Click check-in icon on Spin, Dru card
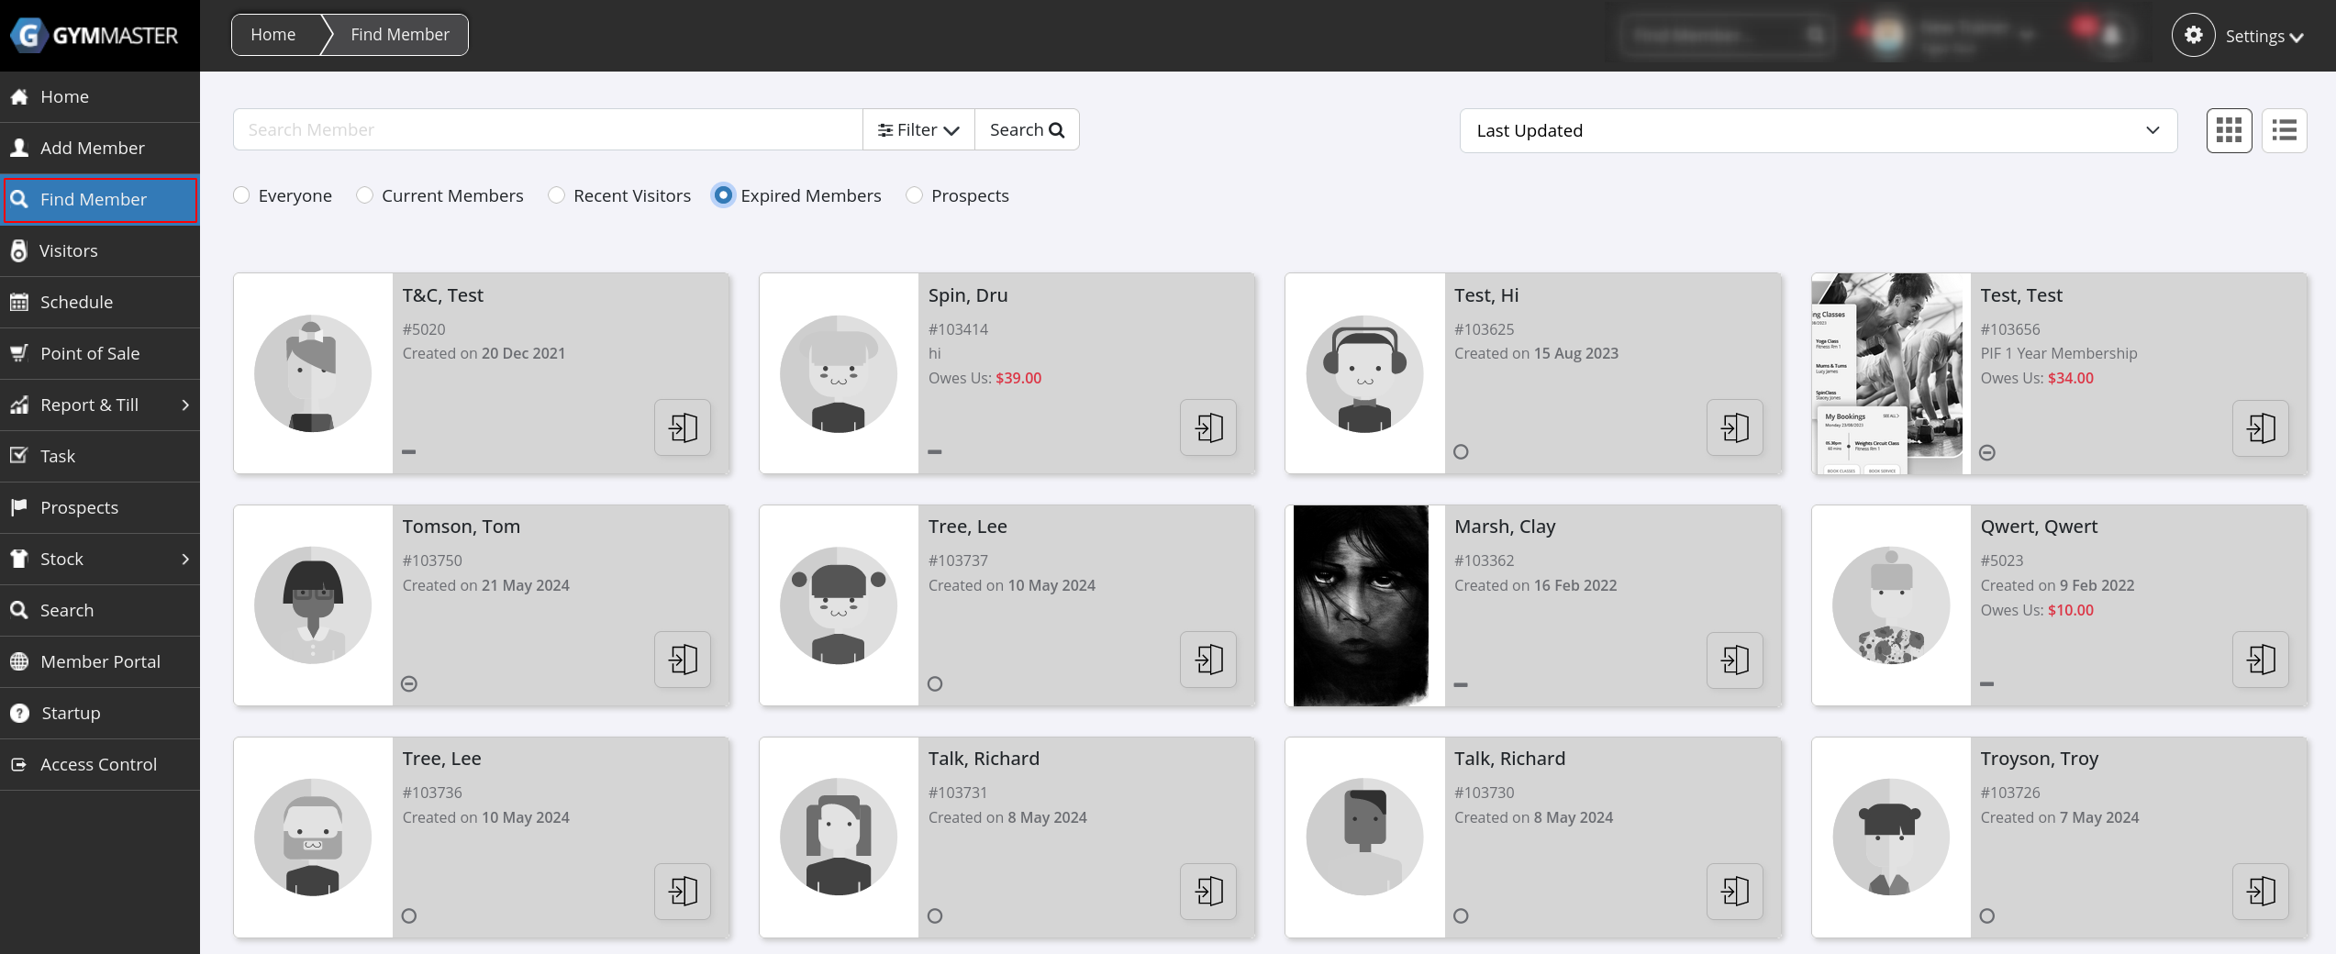2336x954 pixels. (x=1208, y=427)
